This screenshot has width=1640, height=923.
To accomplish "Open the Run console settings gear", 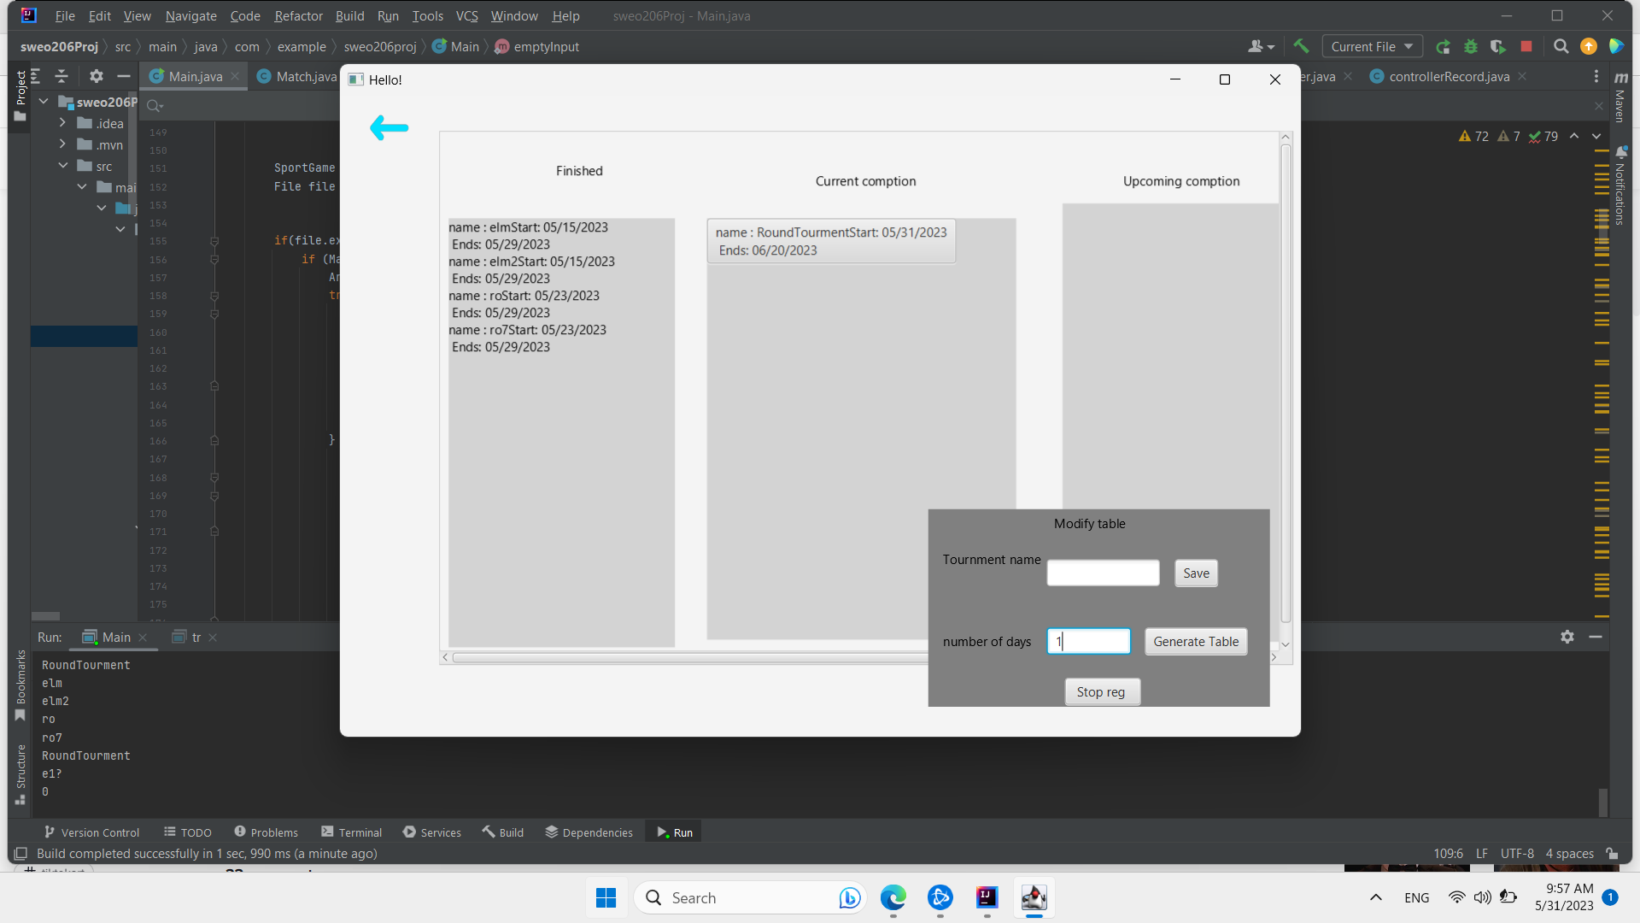I will [1568, 637].
